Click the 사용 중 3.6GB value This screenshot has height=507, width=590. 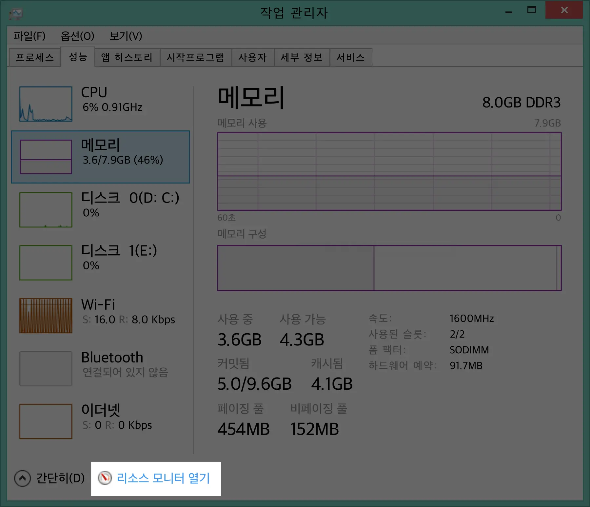(240, 340)
